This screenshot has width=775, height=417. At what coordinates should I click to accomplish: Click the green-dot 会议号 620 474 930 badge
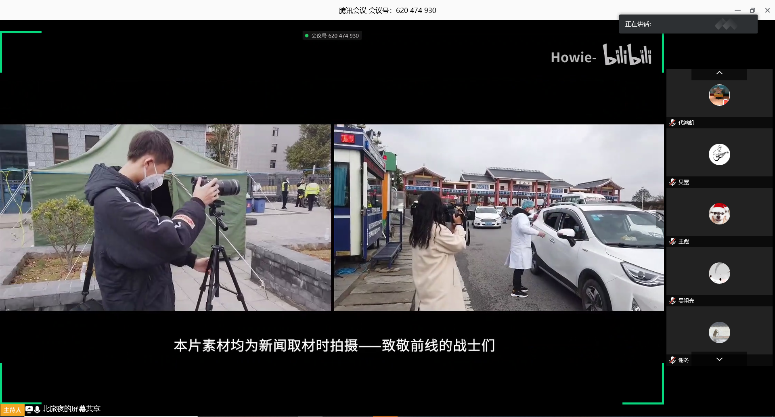[x=332, y=36]
